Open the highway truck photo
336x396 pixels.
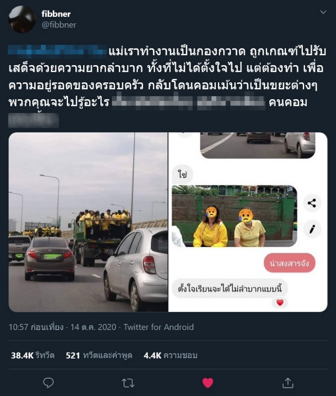88,222
